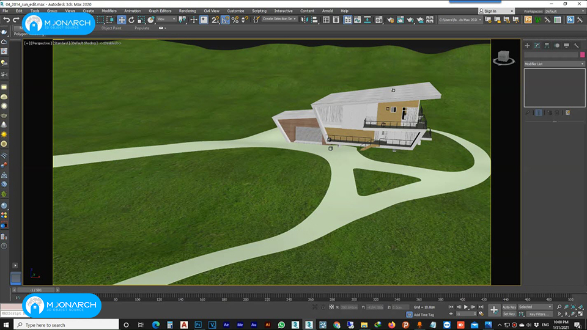
Task: Open the Modify panel tab
Action: coord(537,46)
